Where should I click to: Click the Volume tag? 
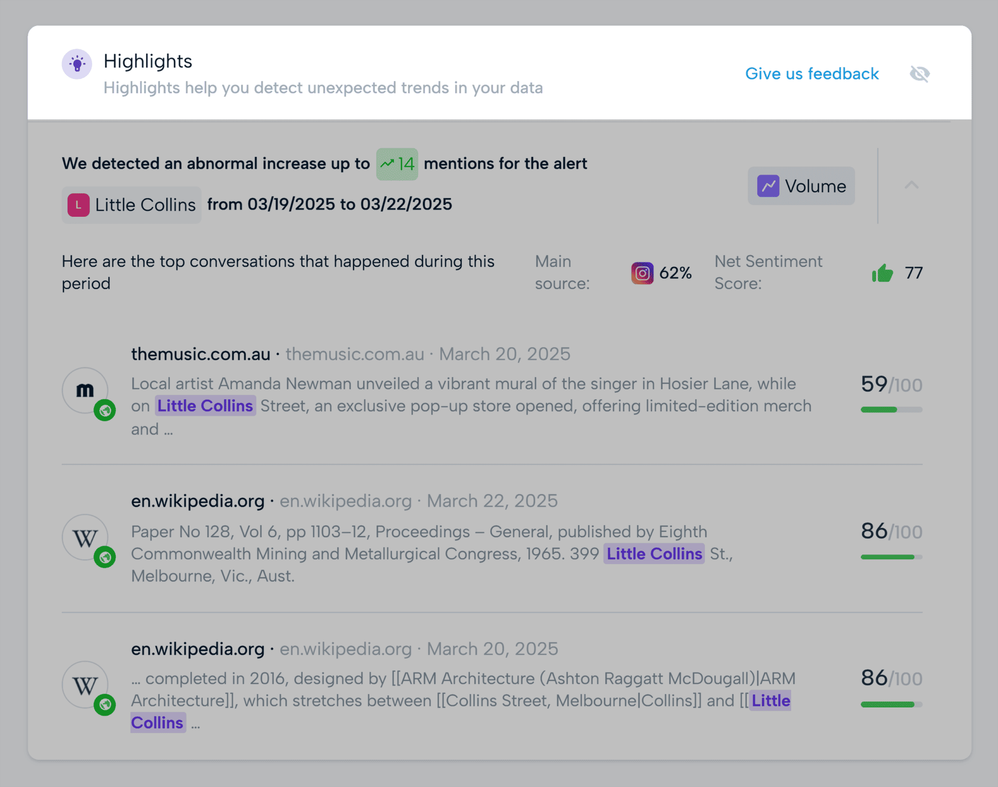(801, 186)
